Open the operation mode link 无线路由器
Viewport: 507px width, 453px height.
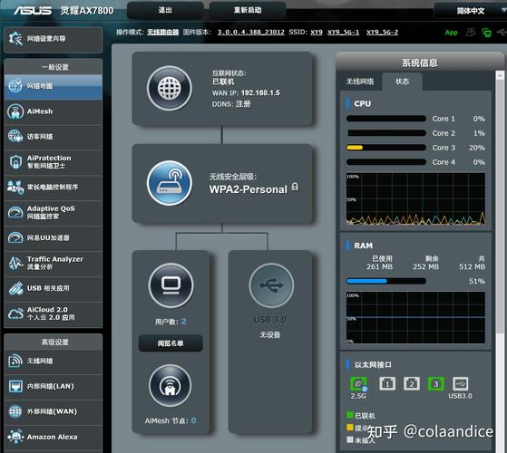(x=163, y=32)
